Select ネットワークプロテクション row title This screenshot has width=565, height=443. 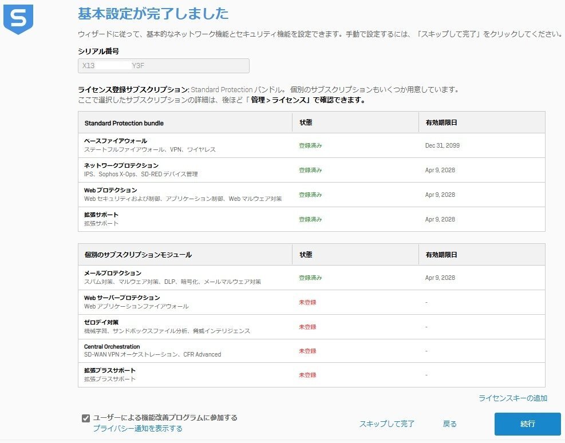pos(121,165)
